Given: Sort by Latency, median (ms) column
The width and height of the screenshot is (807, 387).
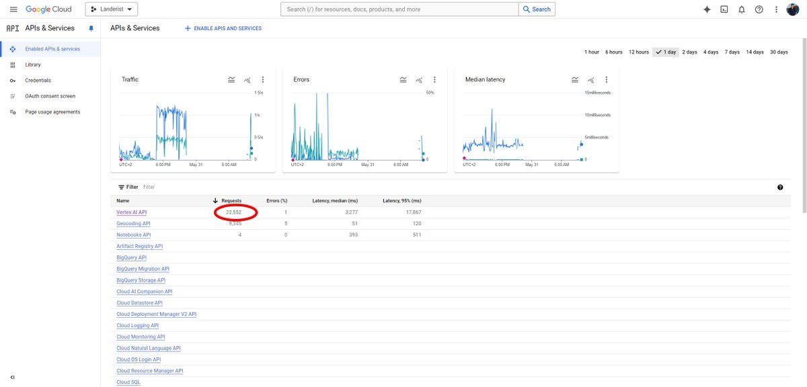Looking at the screenshot, I should pos(335,201).
